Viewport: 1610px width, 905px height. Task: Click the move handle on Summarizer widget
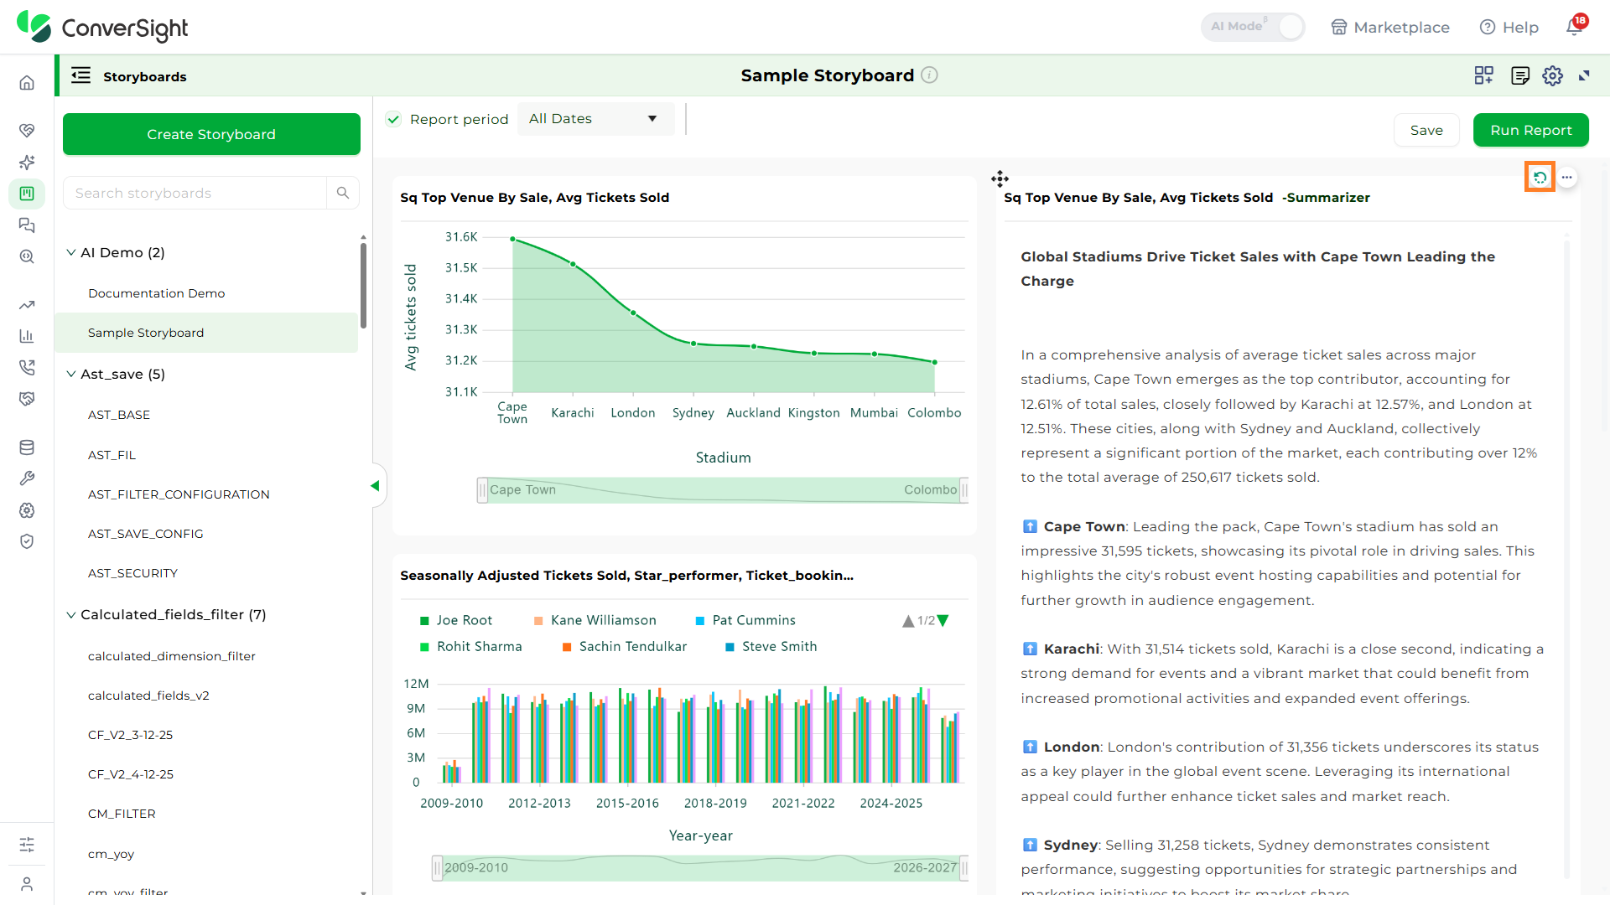[1000, 178]
